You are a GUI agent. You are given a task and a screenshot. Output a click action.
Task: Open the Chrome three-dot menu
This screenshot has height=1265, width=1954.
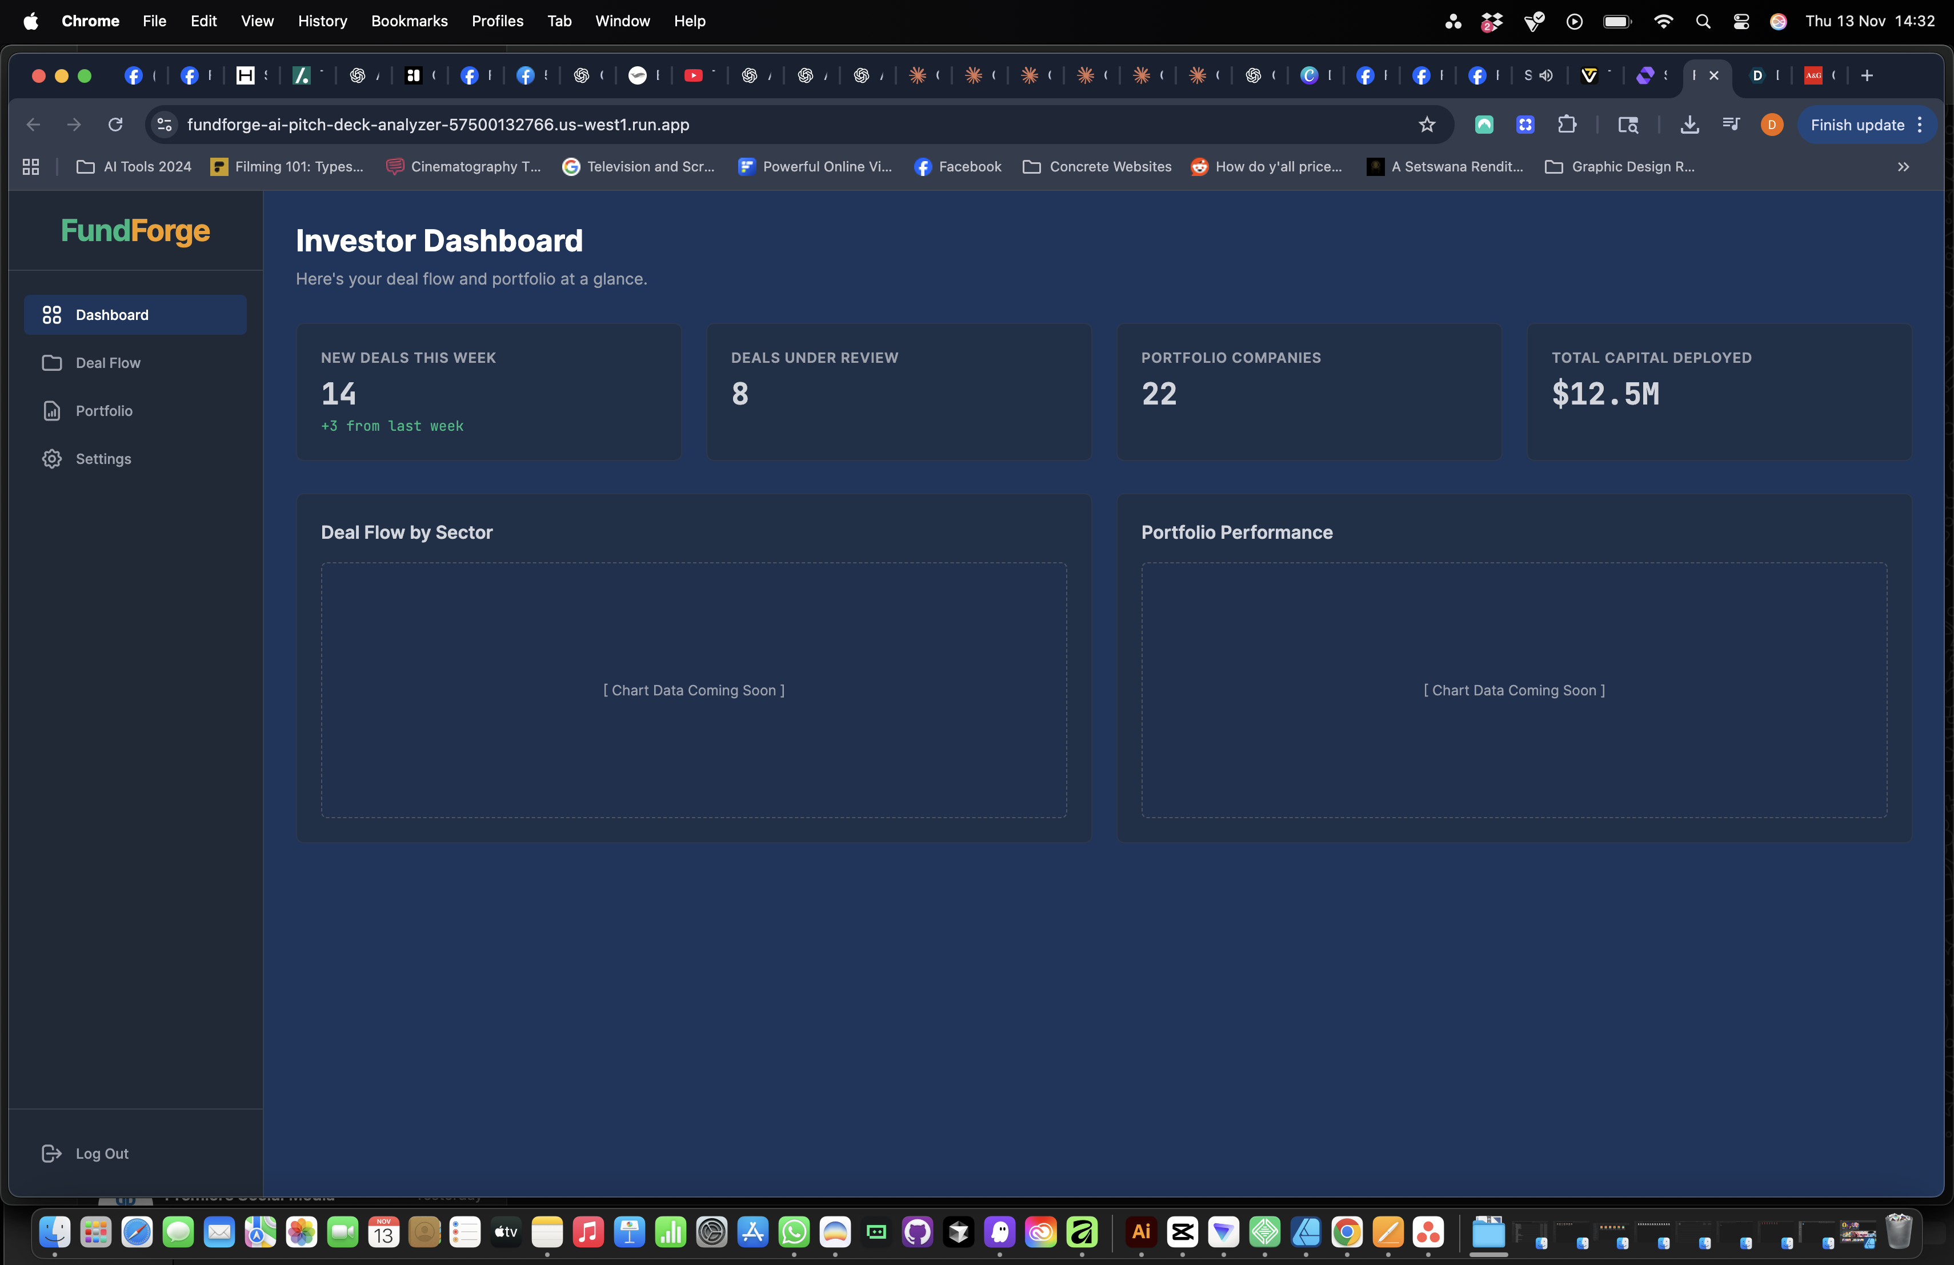coord(1920,125)
